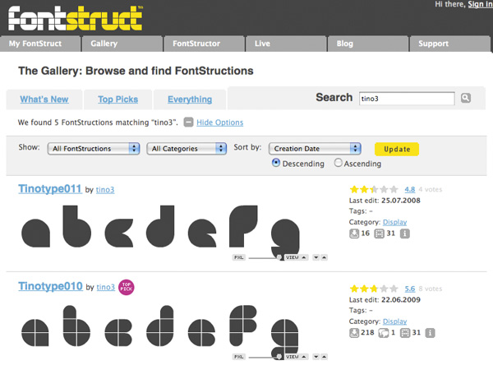Open the My FontStruct tab
This screenshot has width=493, height=370.
pyautogui.click(x=40, y=44)
